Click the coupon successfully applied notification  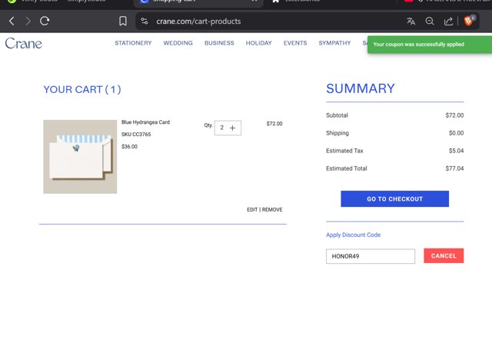tap(429, 45)
